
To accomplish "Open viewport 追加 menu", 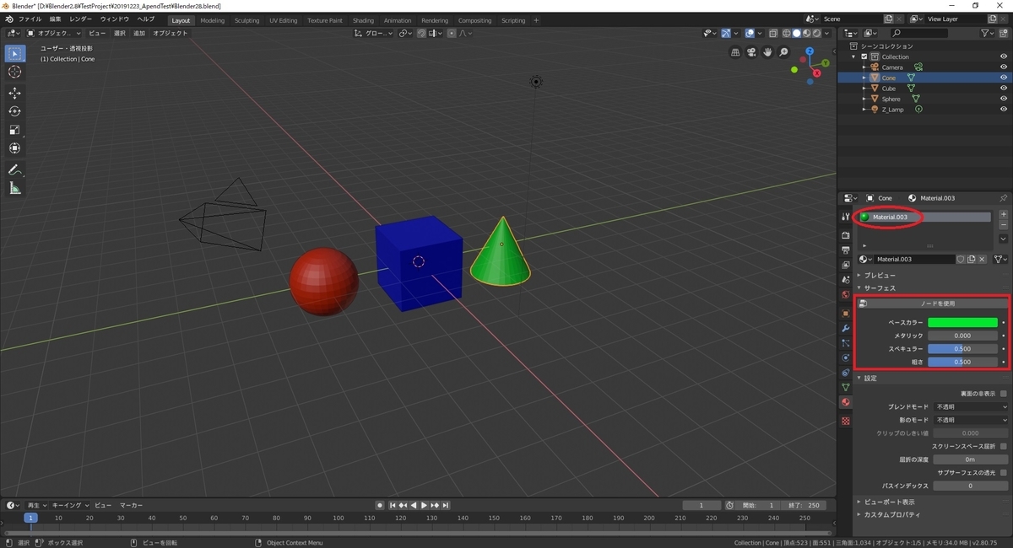I will (x=138, y=34).
